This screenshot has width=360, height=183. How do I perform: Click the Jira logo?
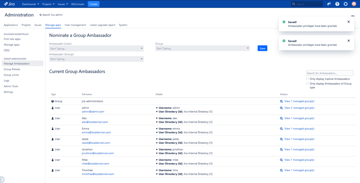pos(9,4)
